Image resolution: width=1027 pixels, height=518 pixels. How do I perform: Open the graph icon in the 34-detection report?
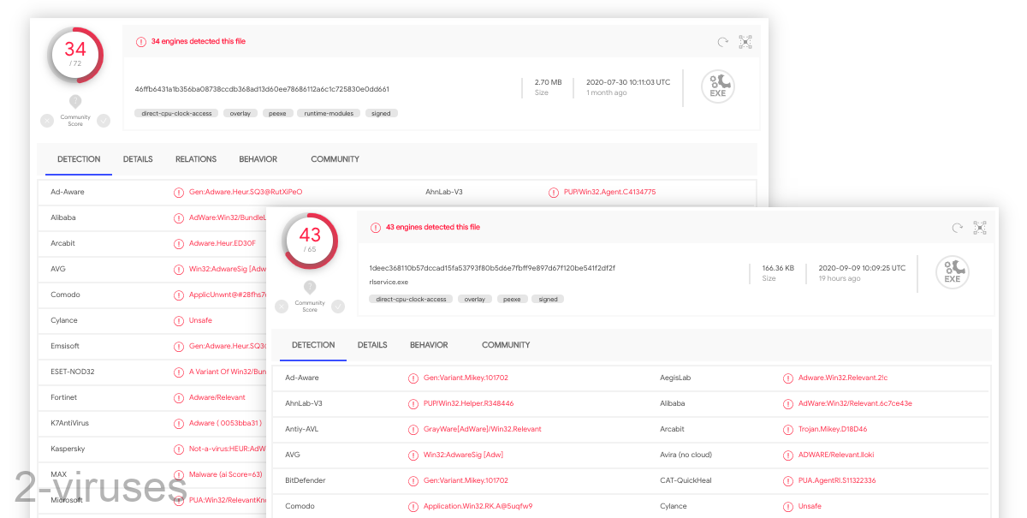pos(745,41)
